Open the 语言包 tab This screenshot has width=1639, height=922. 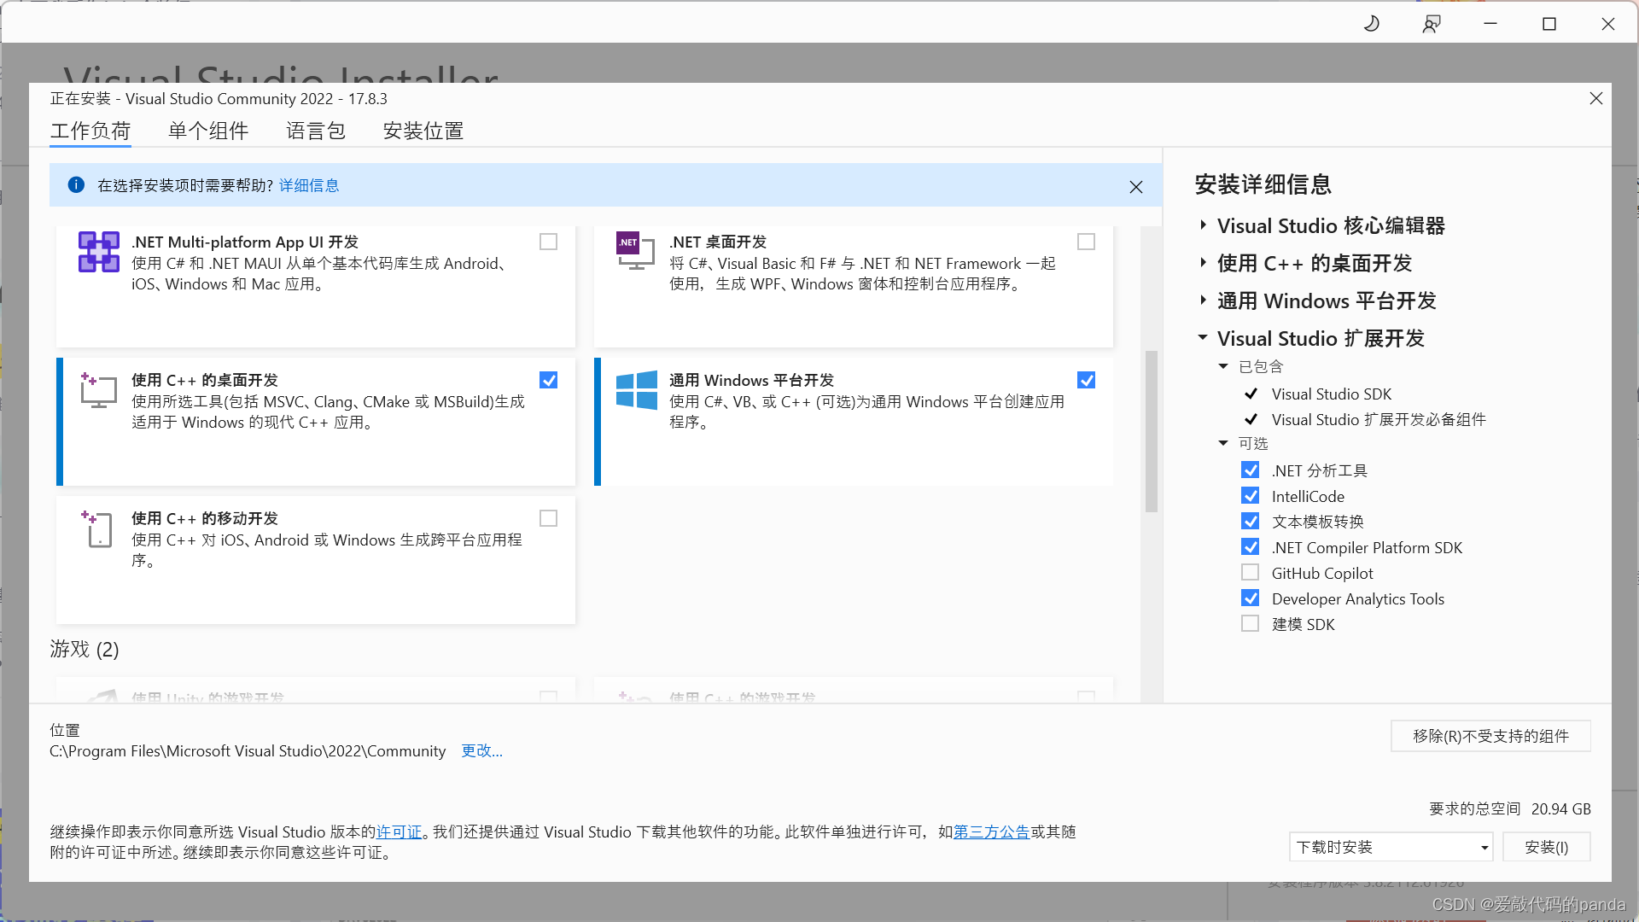coord(315,131)
